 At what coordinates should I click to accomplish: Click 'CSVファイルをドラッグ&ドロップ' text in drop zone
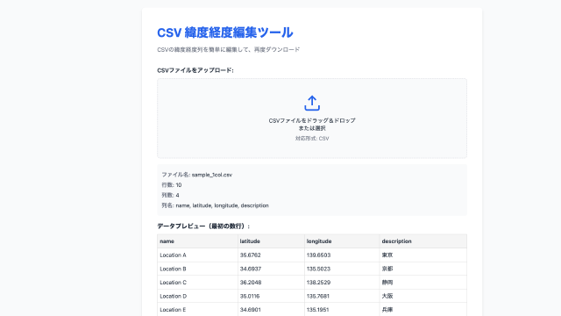click(312, 121)
